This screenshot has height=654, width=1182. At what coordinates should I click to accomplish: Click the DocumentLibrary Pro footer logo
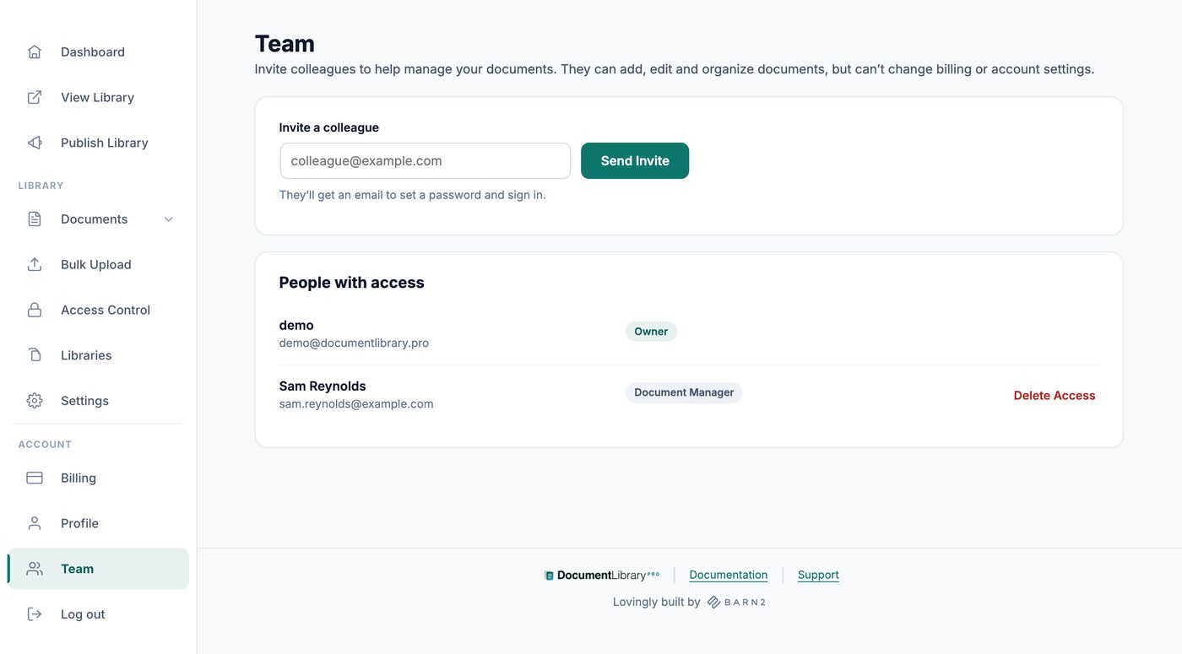click(x=601, y=576)
